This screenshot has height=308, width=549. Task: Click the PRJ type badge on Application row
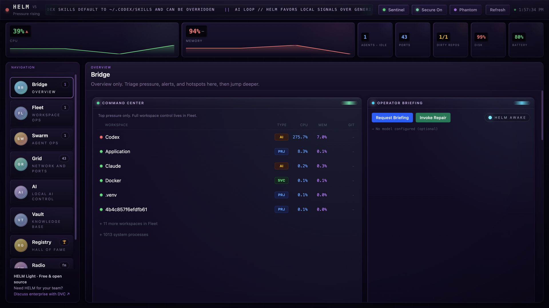281,151
